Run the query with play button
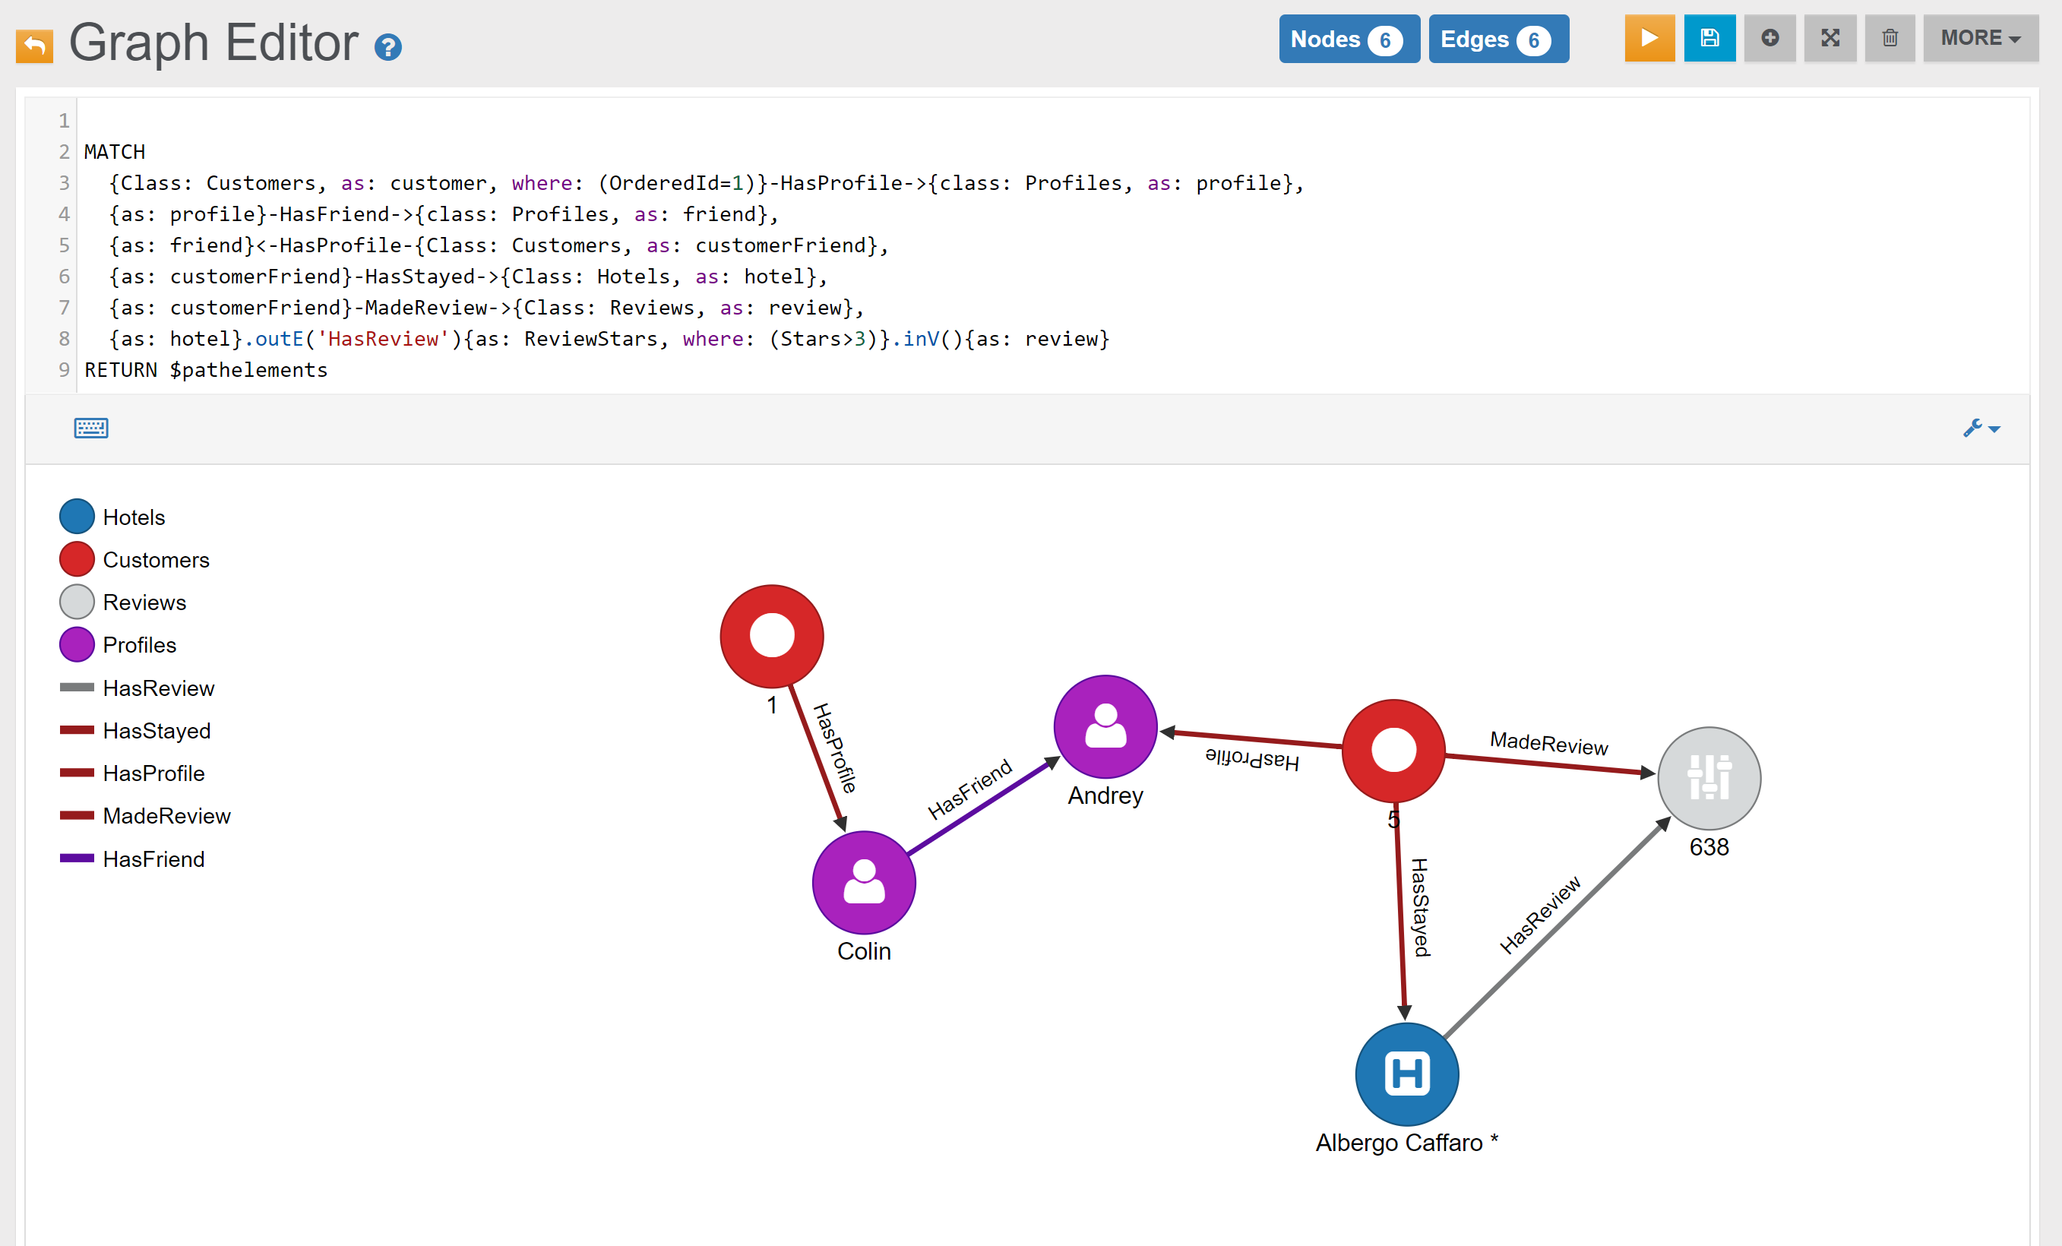Viewport: 2062px width, 1246px height. point(1649,39)
